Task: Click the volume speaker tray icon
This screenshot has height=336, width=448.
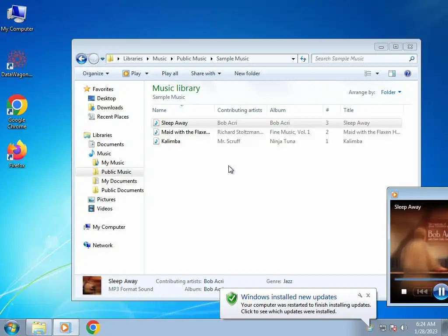Action: click(x=404, y=328)
